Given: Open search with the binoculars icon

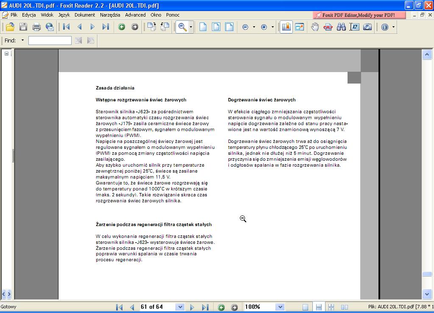Looking at the screenshot, I should pos(341,27).
